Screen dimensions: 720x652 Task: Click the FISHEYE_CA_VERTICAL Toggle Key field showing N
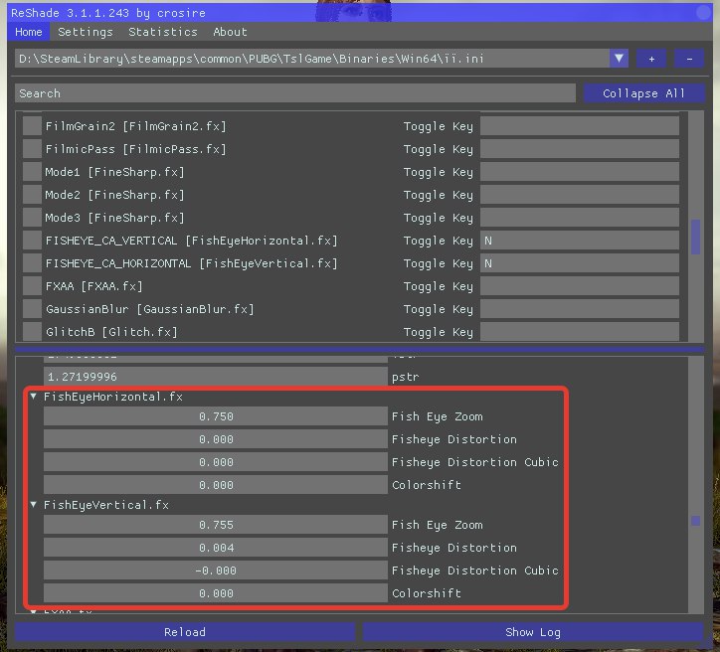[580, 240]
